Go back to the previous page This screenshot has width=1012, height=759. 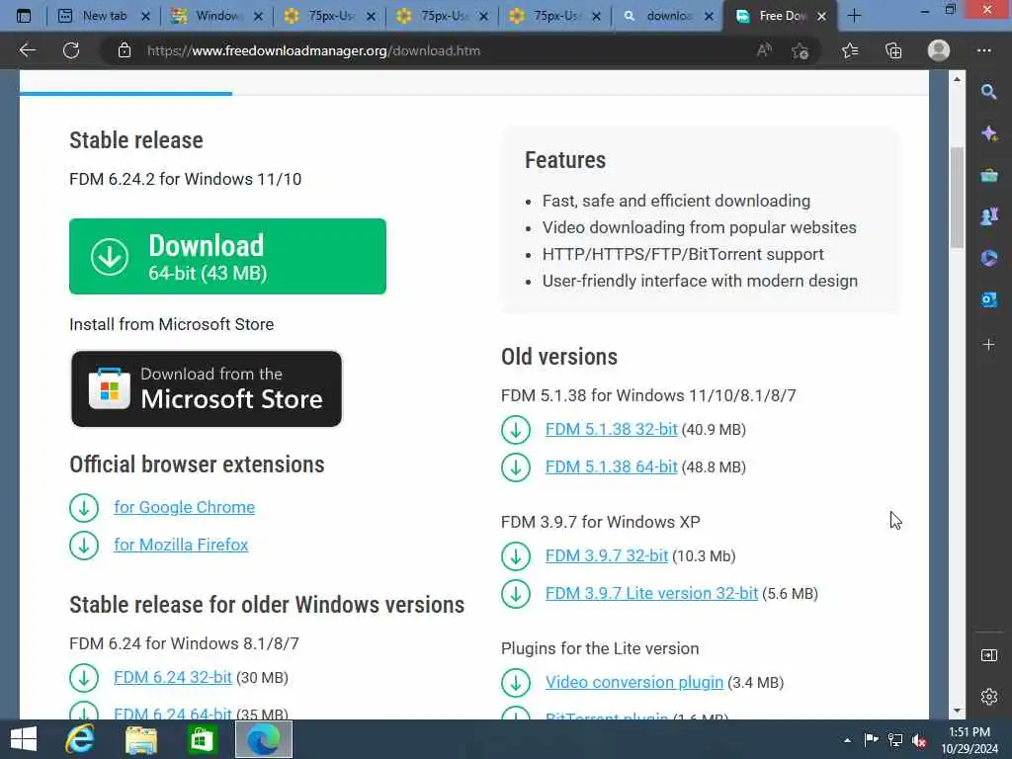tap(27, 50)
